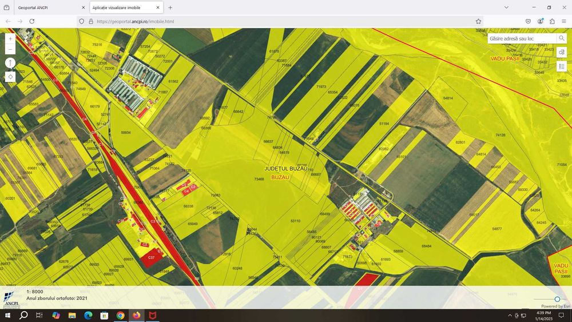Zoom in on the map
The height and width of the screenshot is (322, 572).
pyautogui.click(x=10, y=39)
